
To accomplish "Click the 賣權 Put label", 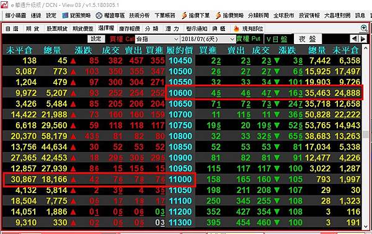I will tap(249, 38).
